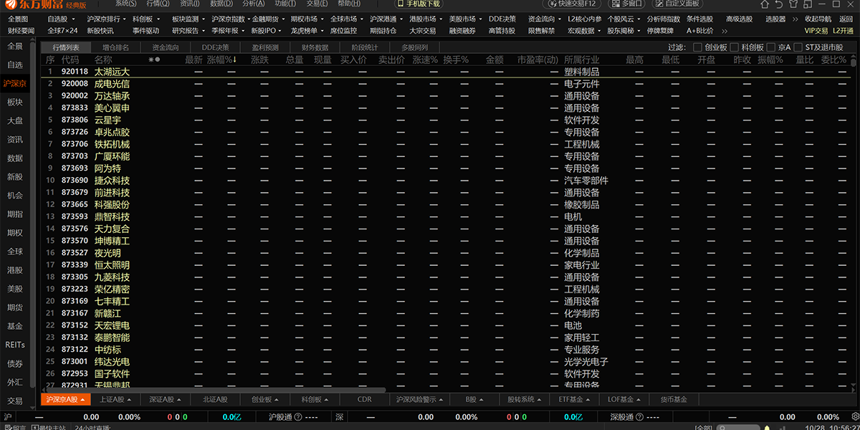
Task: Open 多窗口 multi-window layout
Action: pos(627,4)
